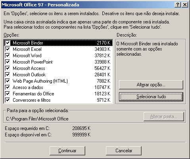Uncheck the Microsoft Binder checkbox

click(8, 43)
